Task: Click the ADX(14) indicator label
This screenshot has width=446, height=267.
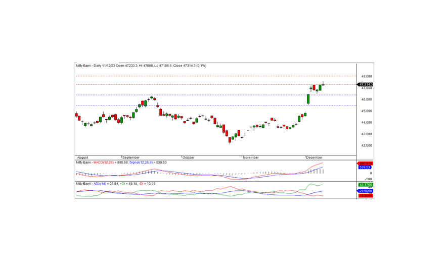Action: (x=101, y=183)
